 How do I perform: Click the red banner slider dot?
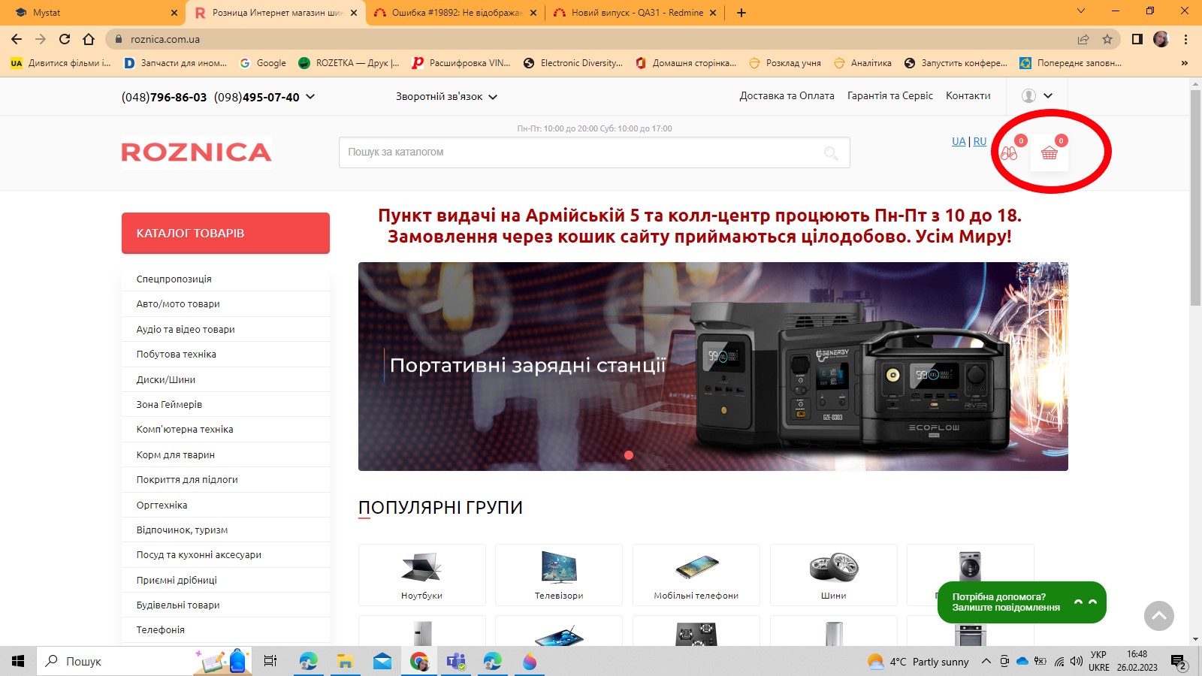tap(629, 455)
